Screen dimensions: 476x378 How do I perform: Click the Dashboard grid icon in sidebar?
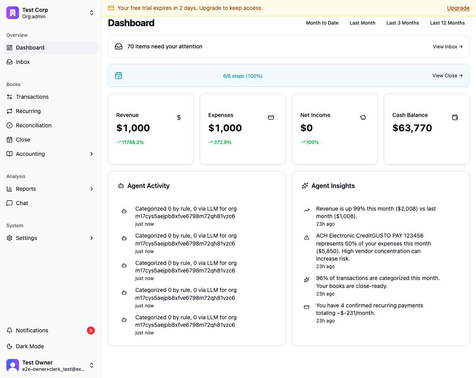[x=10, y=48]
